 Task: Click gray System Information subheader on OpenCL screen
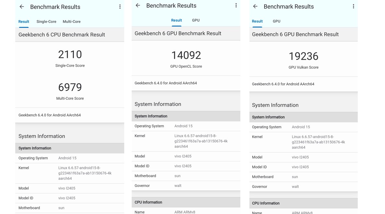coord(186,116)
